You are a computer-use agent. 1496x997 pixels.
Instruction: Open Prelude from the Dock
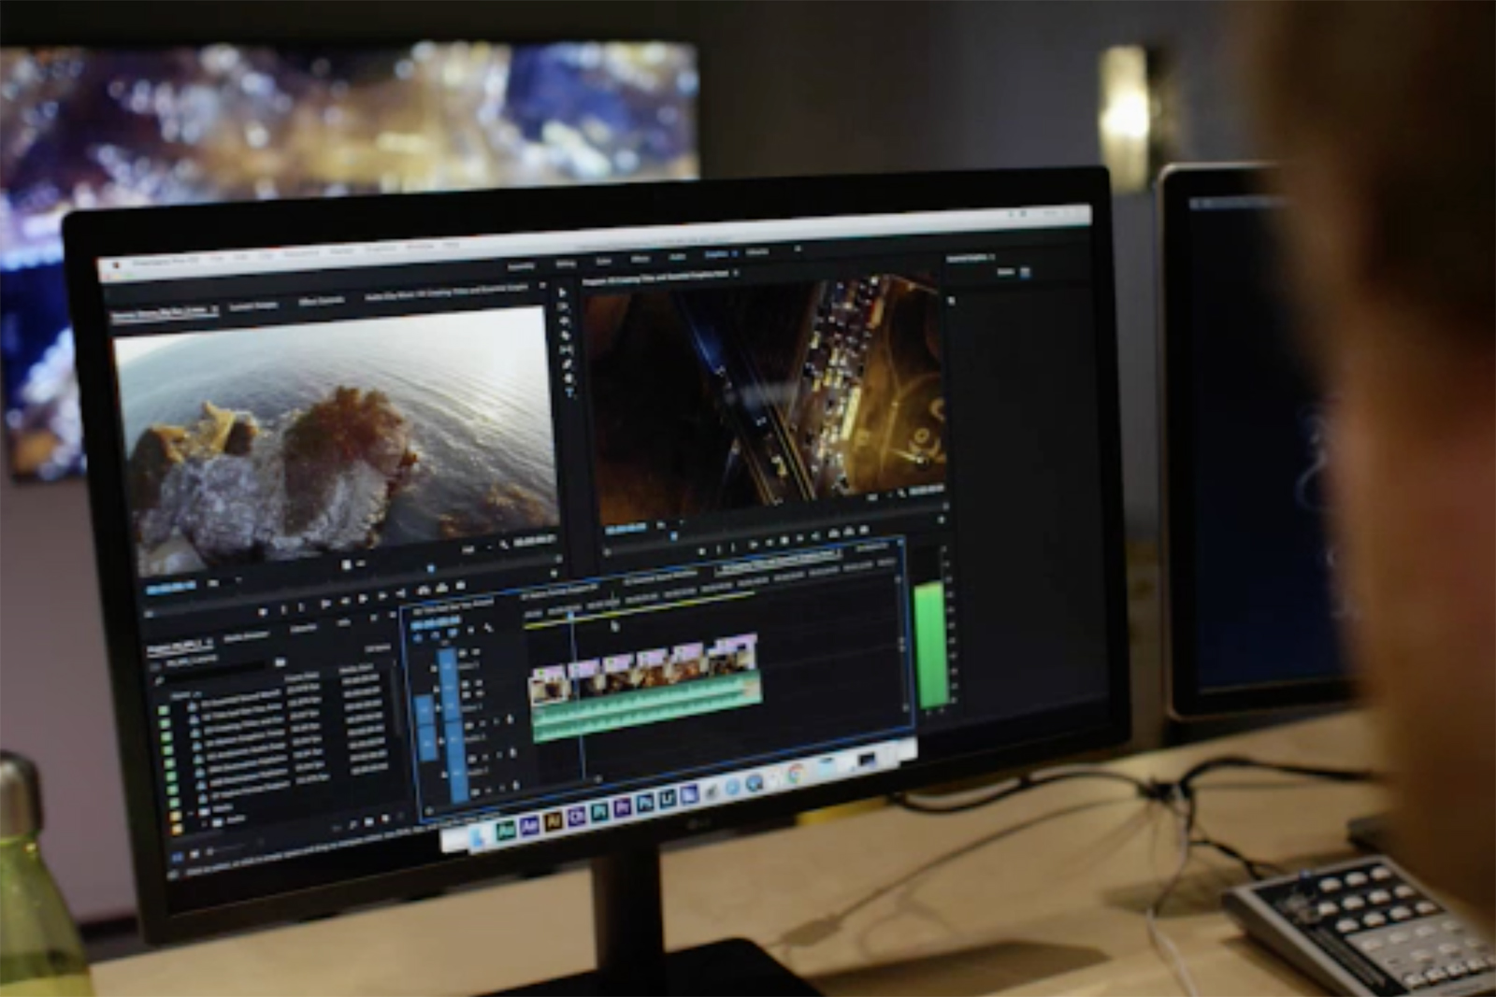[x=599, y=811]
